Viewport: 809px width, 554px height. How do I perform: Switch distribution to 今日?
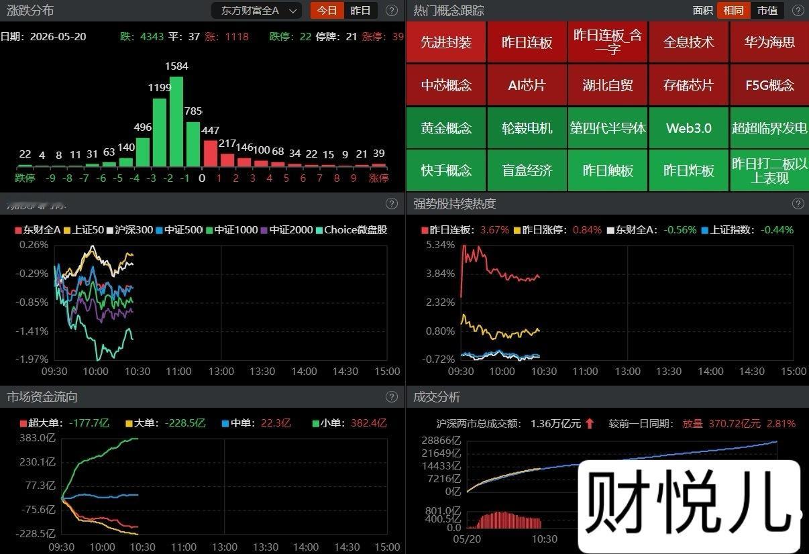pos(327,11)
